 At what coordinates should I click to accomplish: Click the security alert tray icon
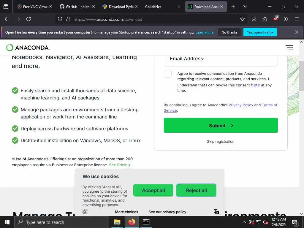[251, 222]
